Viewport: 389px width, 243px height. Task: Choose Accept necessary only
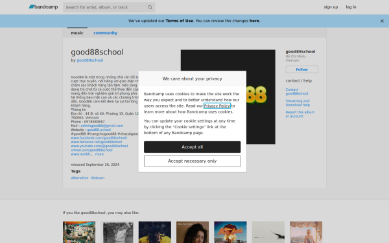[x=193, y=161]
